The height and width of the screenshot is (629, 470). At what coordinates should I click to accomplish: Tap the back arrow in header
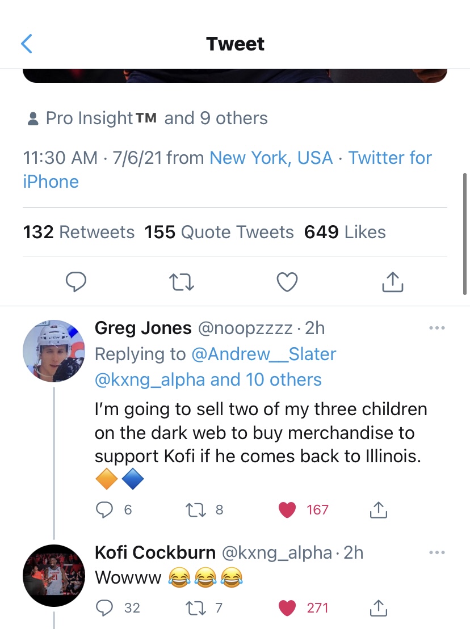coord(27,44)
